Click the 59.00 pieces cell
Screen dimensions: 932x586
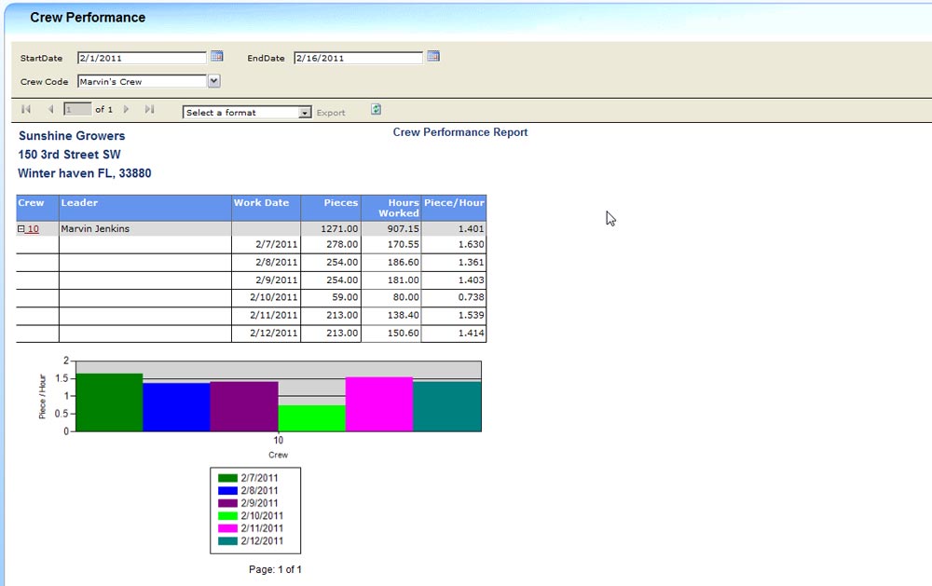tap(331, 297)
